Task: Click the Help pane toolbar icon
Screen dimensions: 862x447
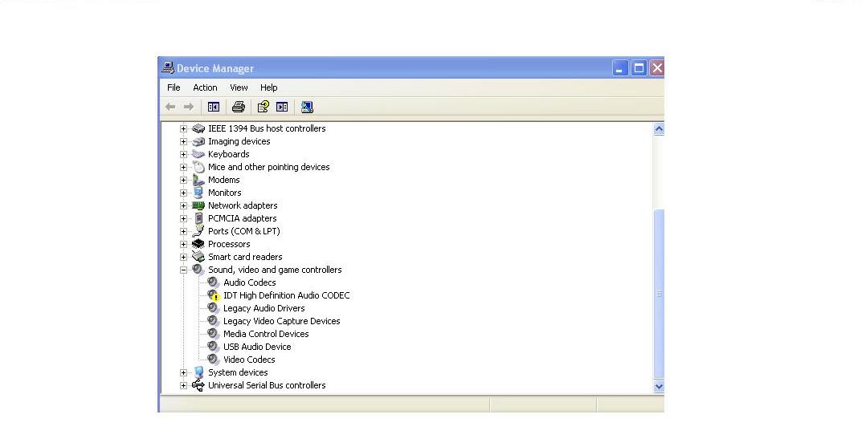Action: [282, 107]
